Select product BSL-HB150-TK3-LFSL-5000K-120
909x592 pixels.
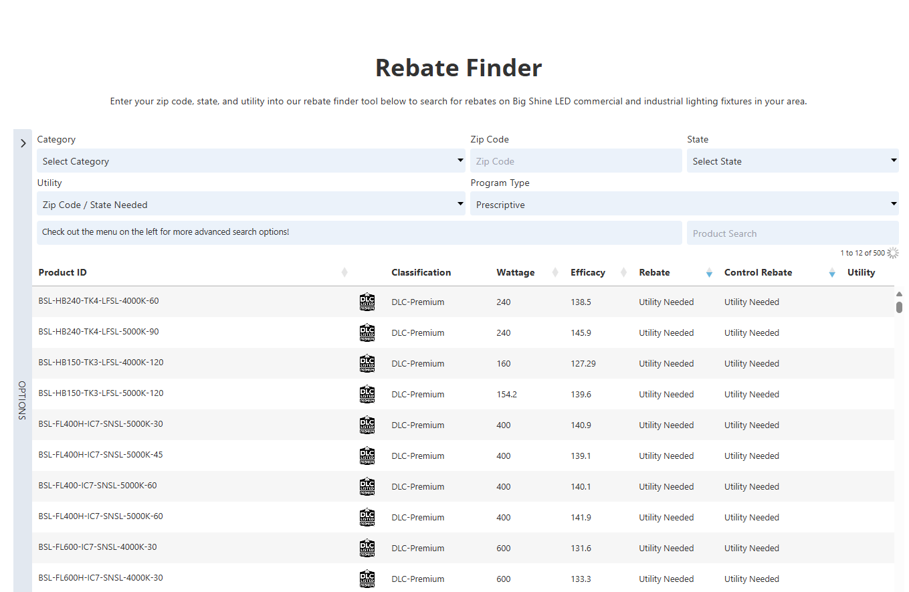point(101,393)
